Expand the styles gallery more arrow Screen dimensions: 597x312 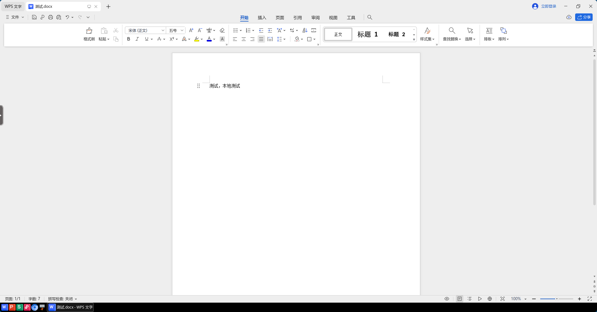click(414, 40)
